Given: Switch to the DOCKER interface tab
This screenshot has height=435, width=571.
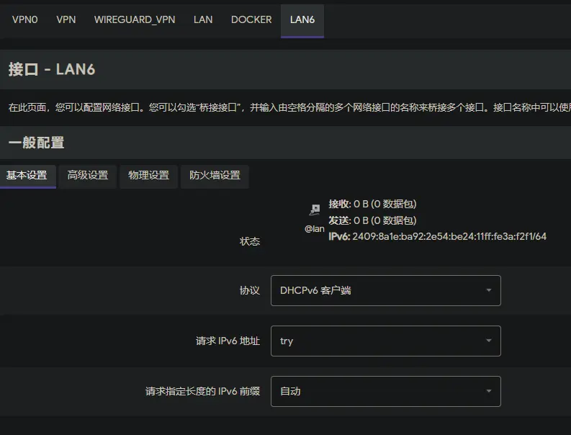Looking at the screenshot, I should pos(251,19).
